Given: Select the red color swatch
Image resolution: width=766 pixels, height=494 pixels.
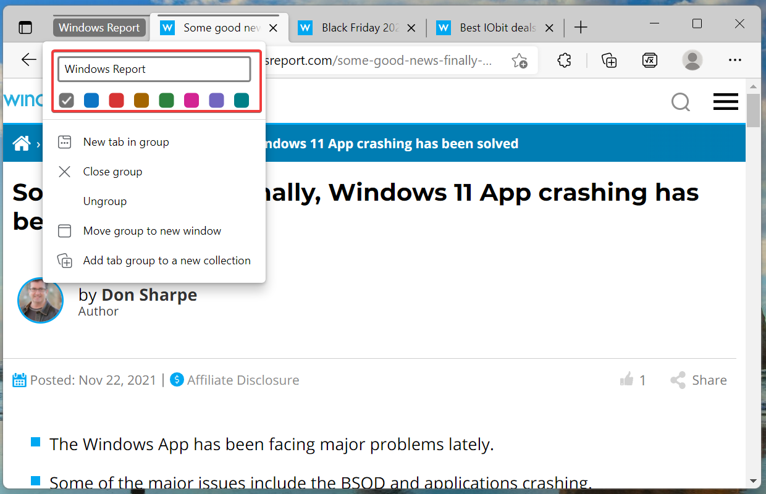Looking at the screenshot, I should [x=116, y=100].
